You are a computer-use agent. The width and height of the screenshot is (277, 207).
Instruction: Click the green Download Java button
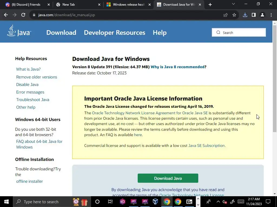click(x=168, y=178)
